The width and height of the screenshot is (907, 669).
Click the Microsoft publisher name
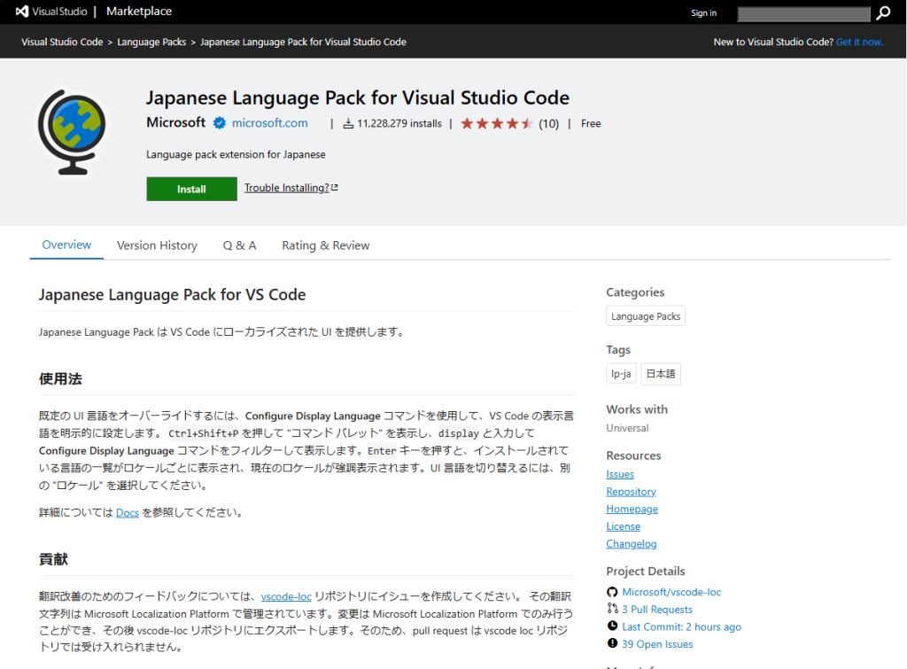click(176, 122)
